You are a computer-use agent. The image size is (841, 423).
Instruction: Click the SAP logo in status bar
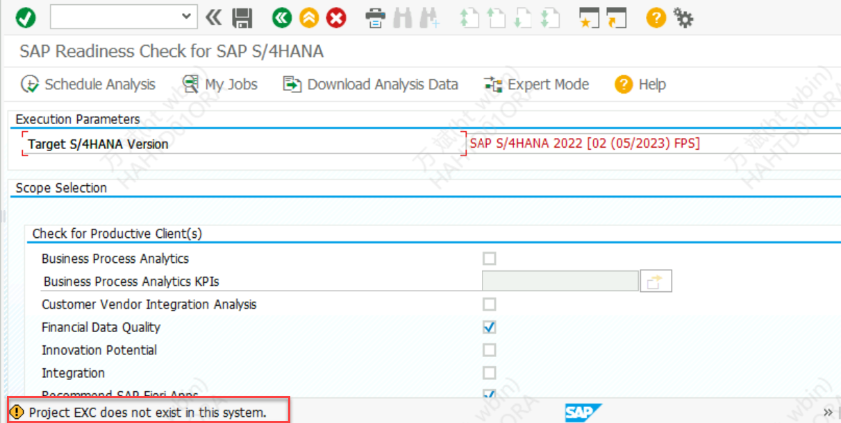pos(583,413)
